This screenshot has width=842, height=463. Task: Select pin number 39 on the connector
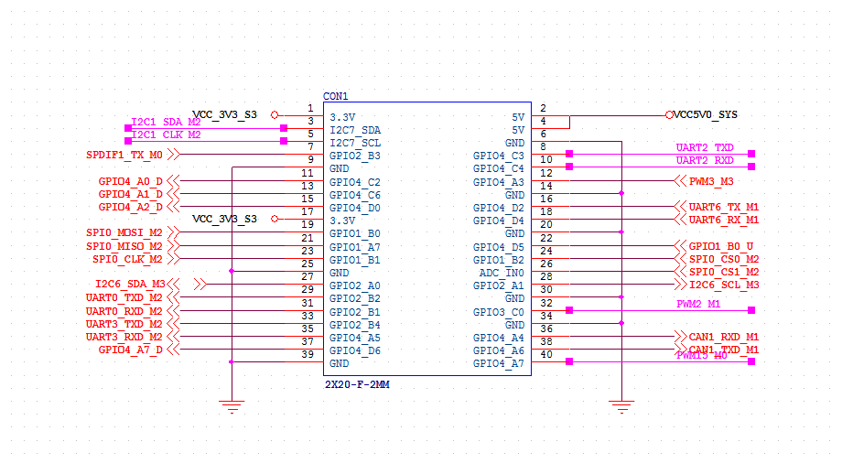pos(308,354)
